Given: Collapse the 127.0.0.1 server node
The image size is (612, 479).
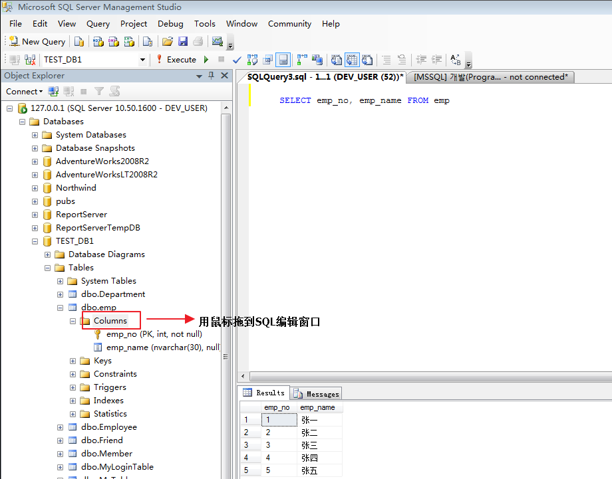Looking at the screenshot, I should [x=10, y=108].
